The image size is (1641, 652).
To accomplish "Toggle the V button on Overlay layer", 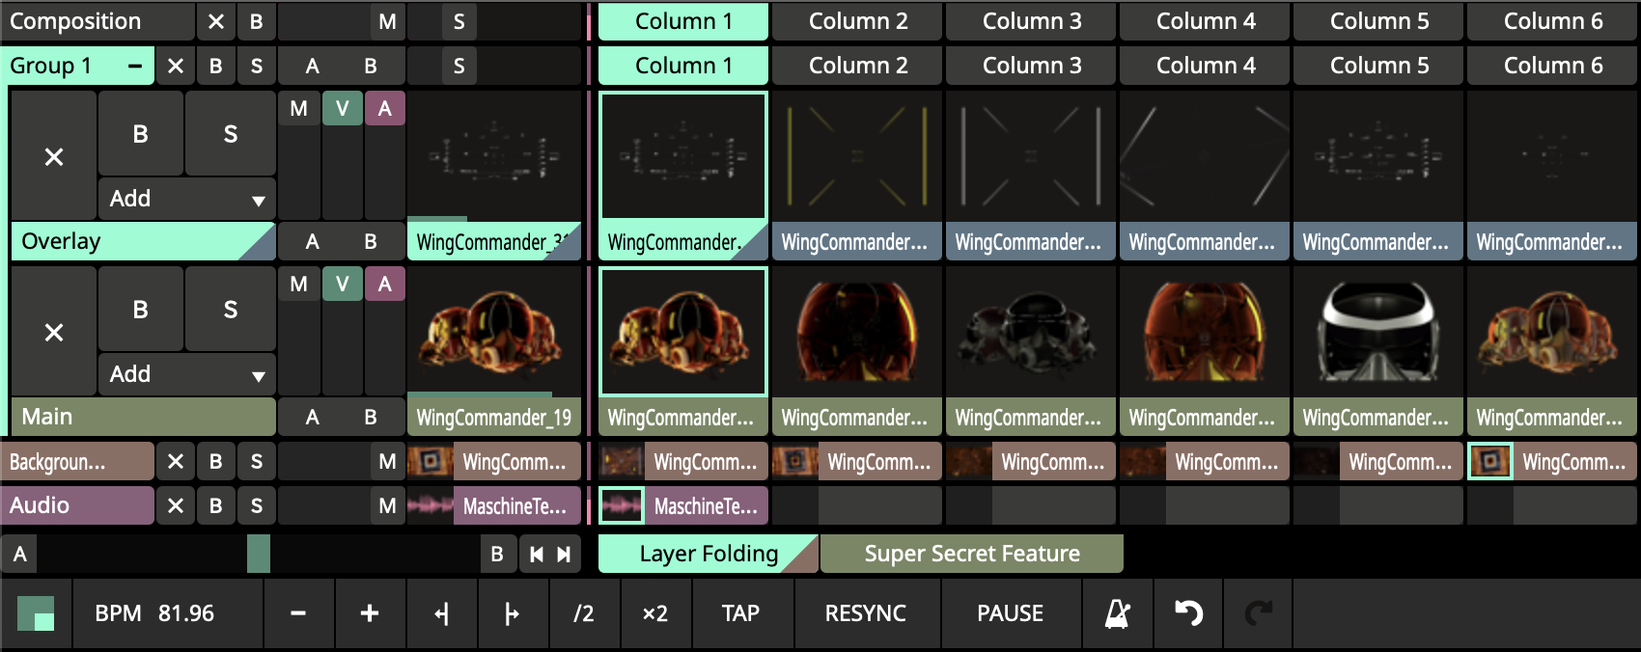I will (x=342, y=109).
